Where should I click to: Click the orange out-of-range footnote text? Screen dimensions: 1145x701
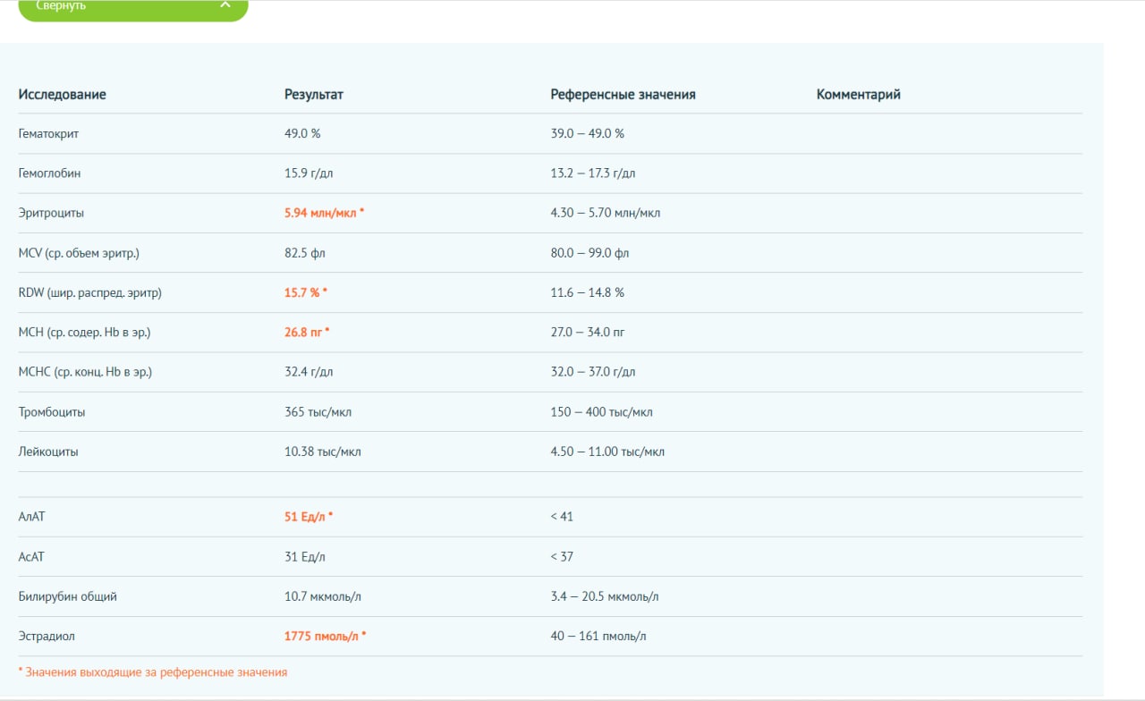click(153, 671)
